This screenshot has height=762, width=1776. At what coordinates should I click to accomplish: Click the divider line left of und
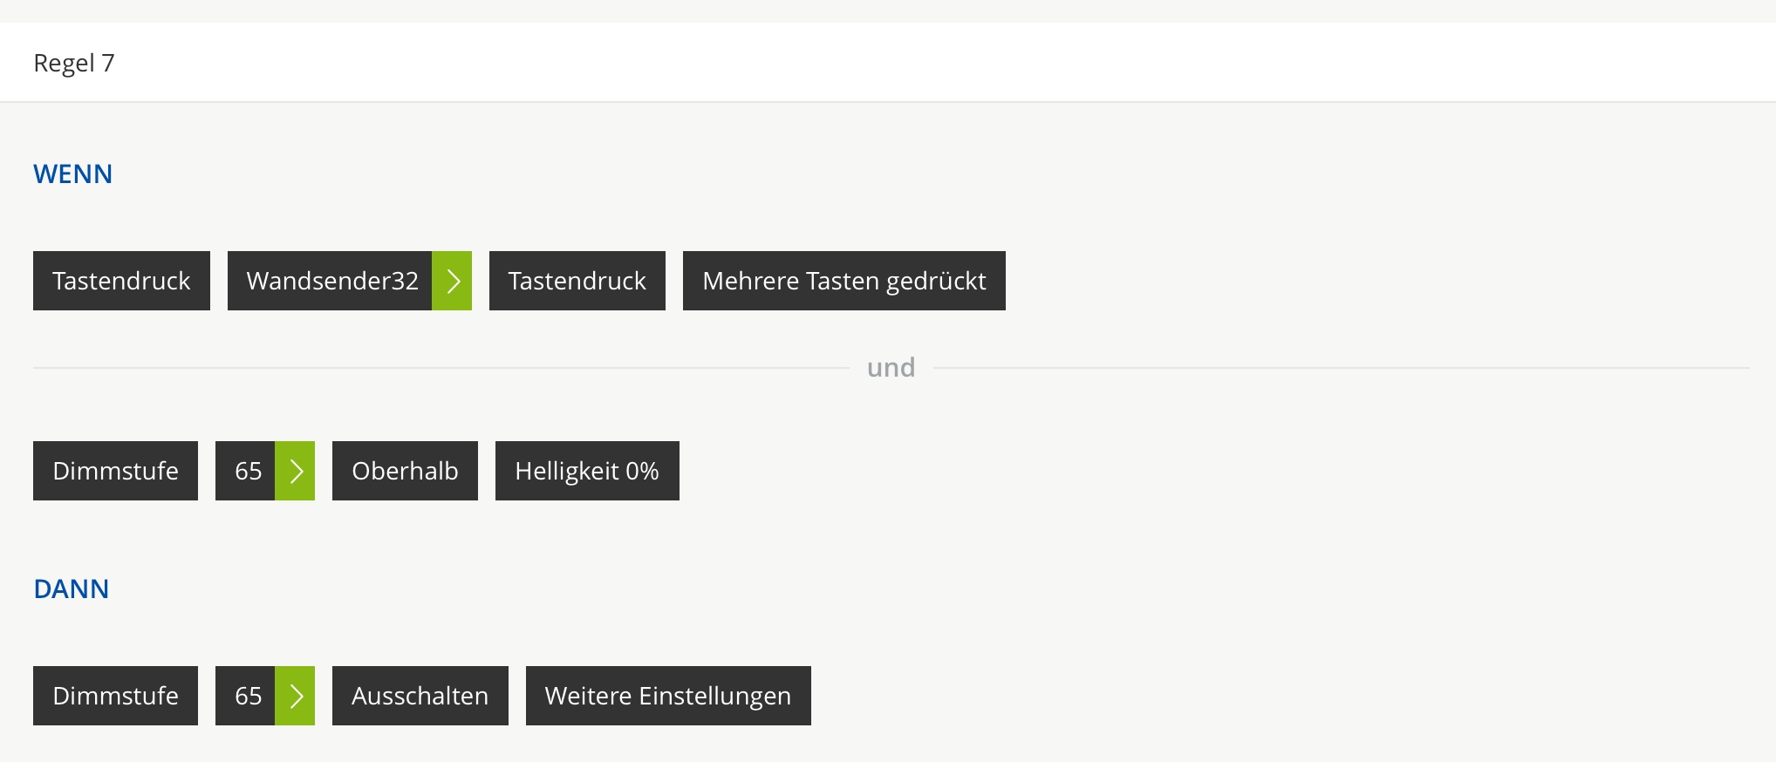[x=436, y=368]
